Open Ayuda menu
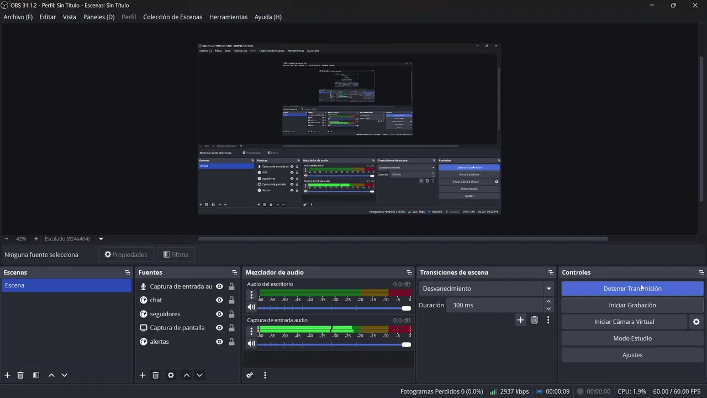 pos(268,17)
